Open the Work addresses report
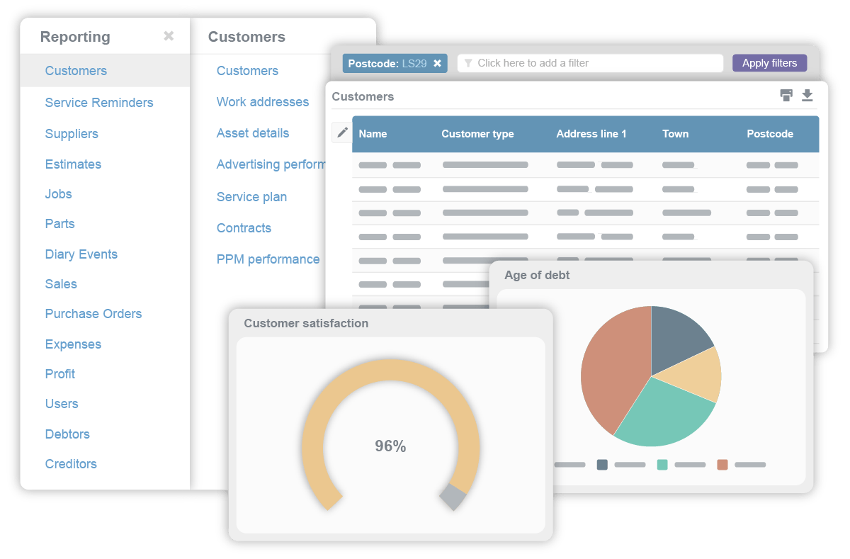 [x=263, y=101]
